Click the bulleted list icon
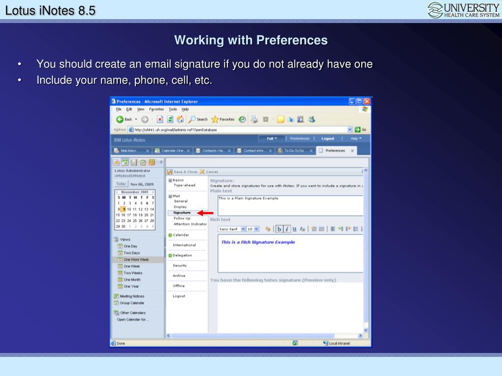The width and height of the screenshot is (502, 376). tap(356, 229)
